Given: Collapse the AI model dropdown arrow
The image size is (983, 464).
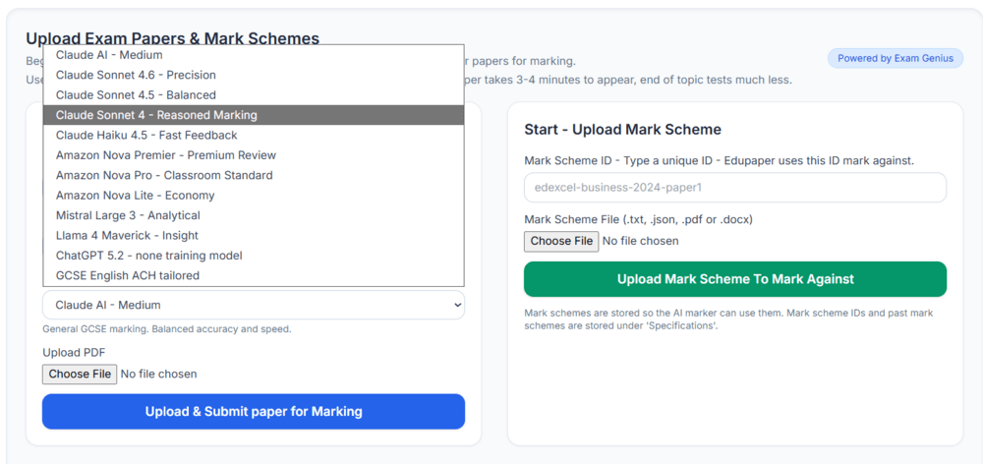Looking at the screenshot, I should click(455, 305).
